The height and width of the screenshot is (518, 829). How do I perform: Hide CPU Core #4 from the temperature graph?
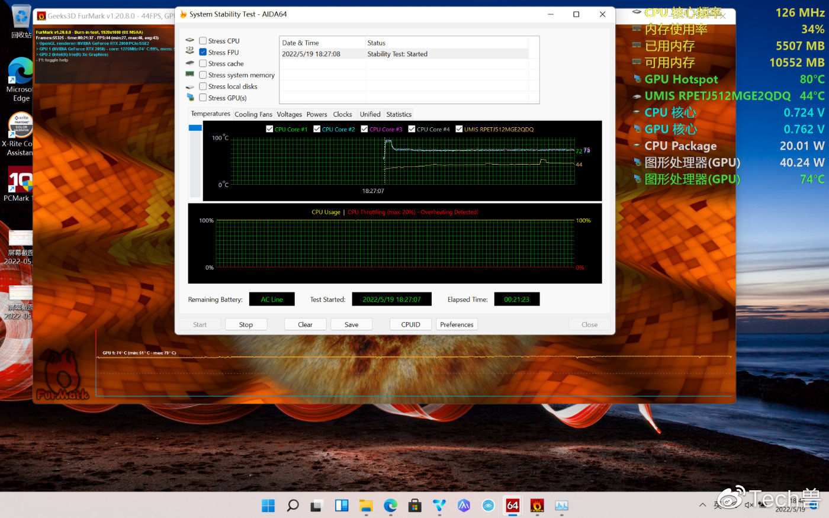(x=412, y=129)
